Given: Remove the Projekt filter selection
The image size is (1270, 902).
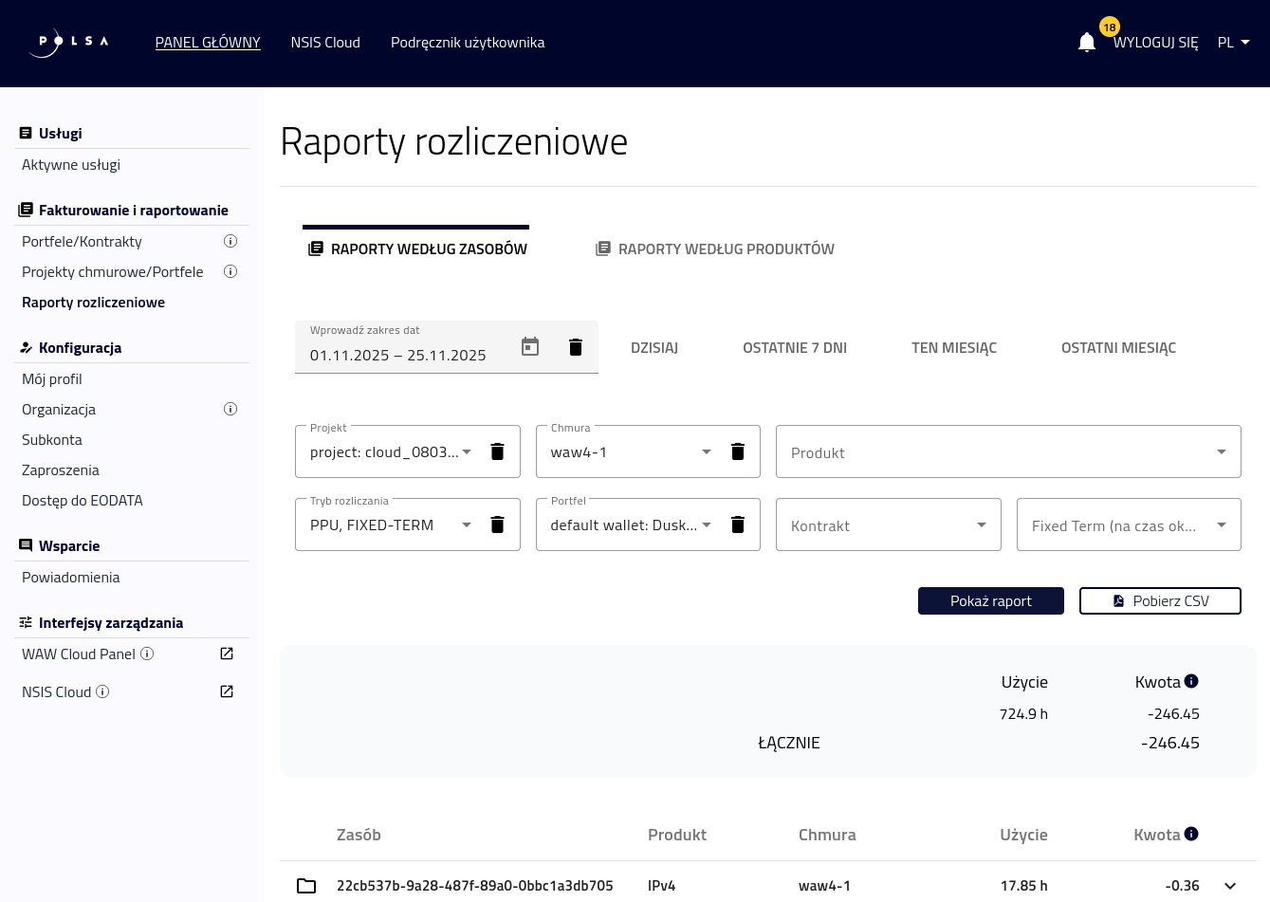Looking at the screenshot, I should tap(497, 451).
